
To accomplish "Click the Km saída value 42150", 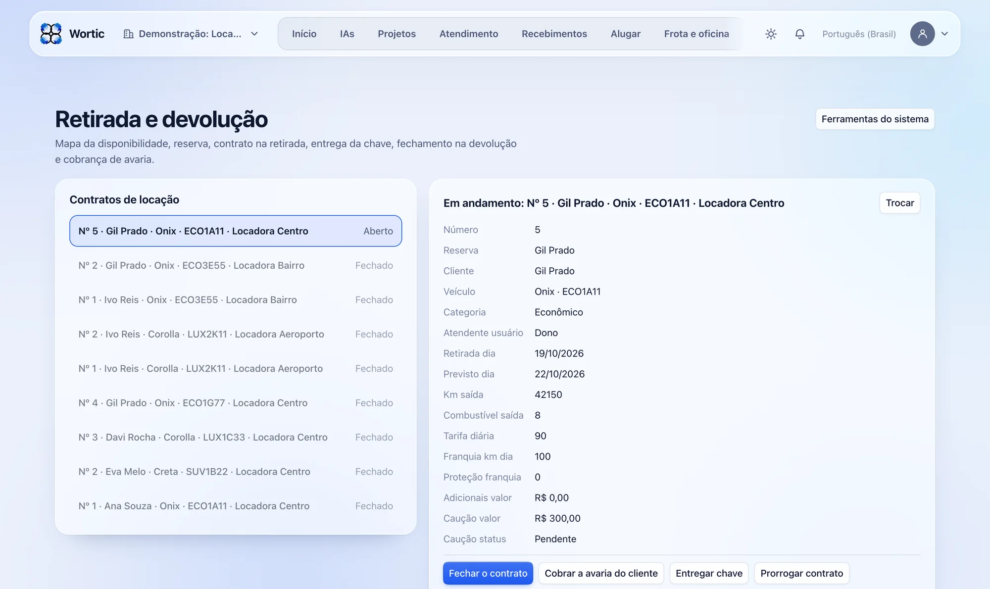I will 548,394.
